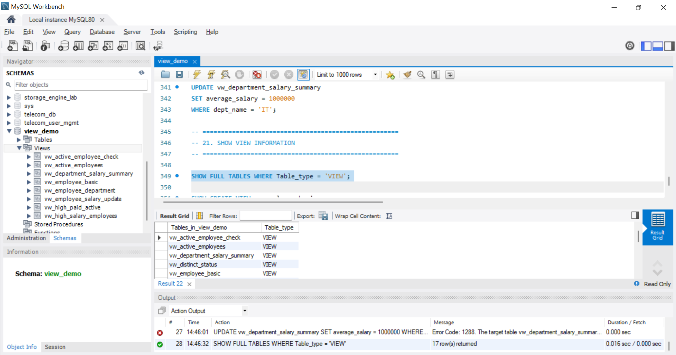This screenshot has height=355, width=676.
Task: Open find panel magnifier icon
Action: (421, 74)
